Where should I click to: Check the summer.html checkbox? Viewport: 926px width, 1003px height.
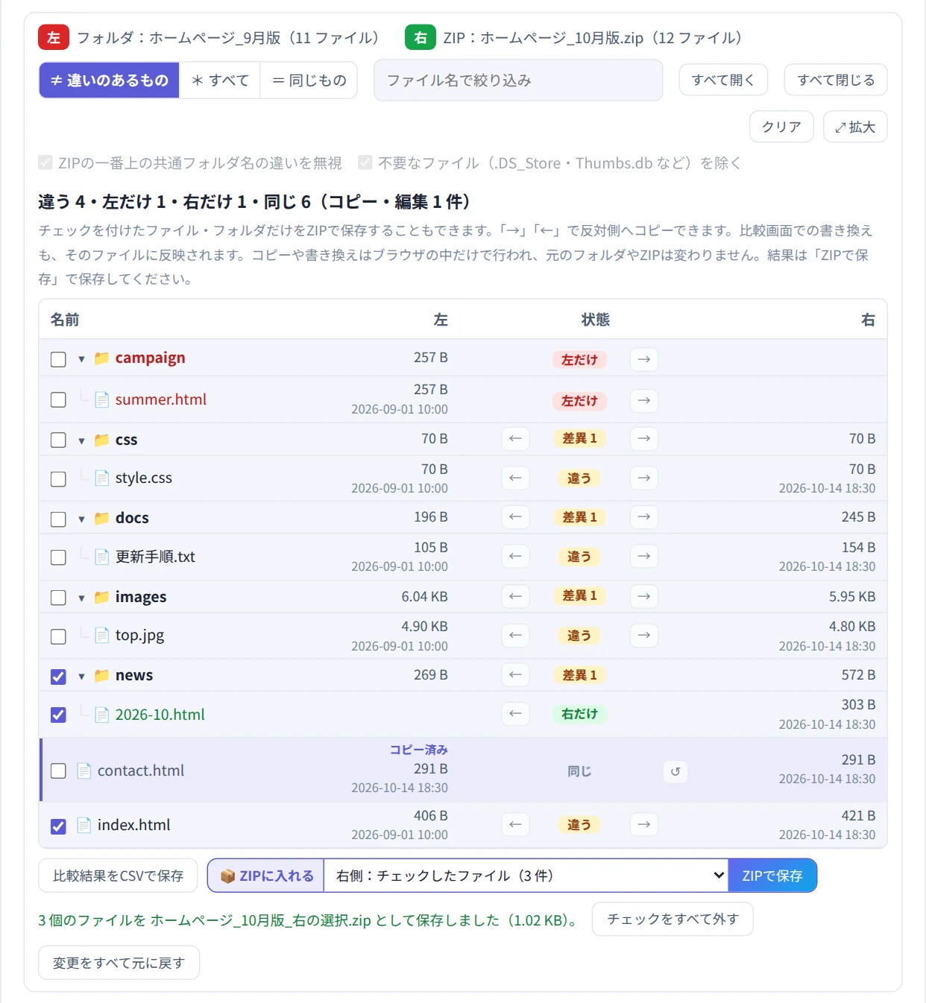click(x=58, y=399)
